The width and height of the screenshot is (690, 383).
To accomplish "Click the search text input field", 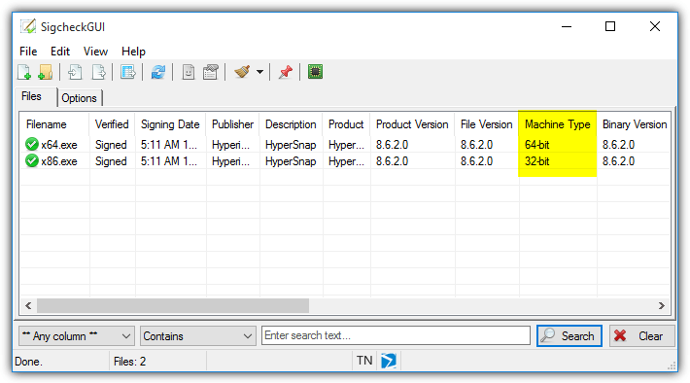I will point(396,335).
